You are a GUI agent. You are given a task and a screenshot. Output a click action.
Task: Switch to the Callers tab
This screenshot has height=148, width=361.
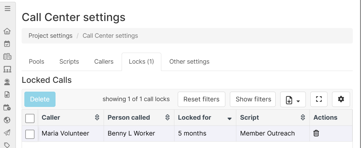(x=104, y=62)
